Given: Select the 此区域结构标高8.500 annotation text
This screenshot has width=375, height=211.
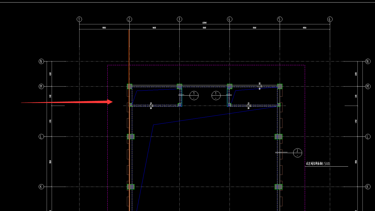Looking at the screenshot, I should pyautogui.click(x=318, y=164).
